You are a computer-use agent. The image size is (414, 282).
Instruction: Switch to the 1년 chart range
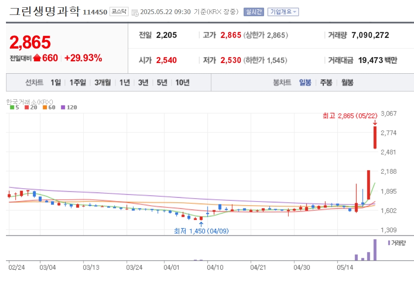(125, 83)
